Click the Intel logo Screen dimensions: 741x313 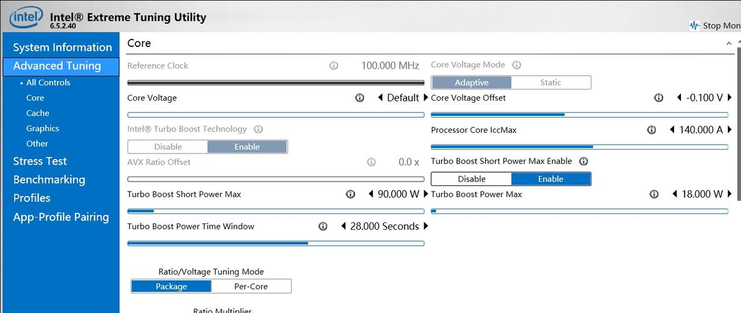click(26, 18)
